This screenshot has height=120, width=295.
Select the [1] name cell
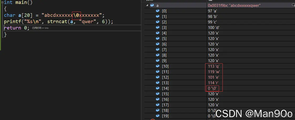coord(164,17)
